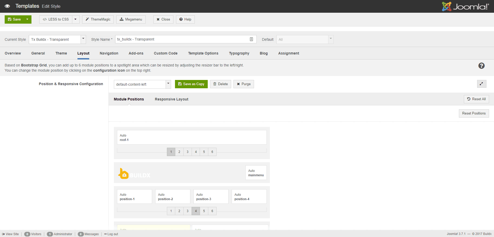This screenshot has width=494, height=237.
Task: Click Log out in the status bar
Action: (113, 234)
